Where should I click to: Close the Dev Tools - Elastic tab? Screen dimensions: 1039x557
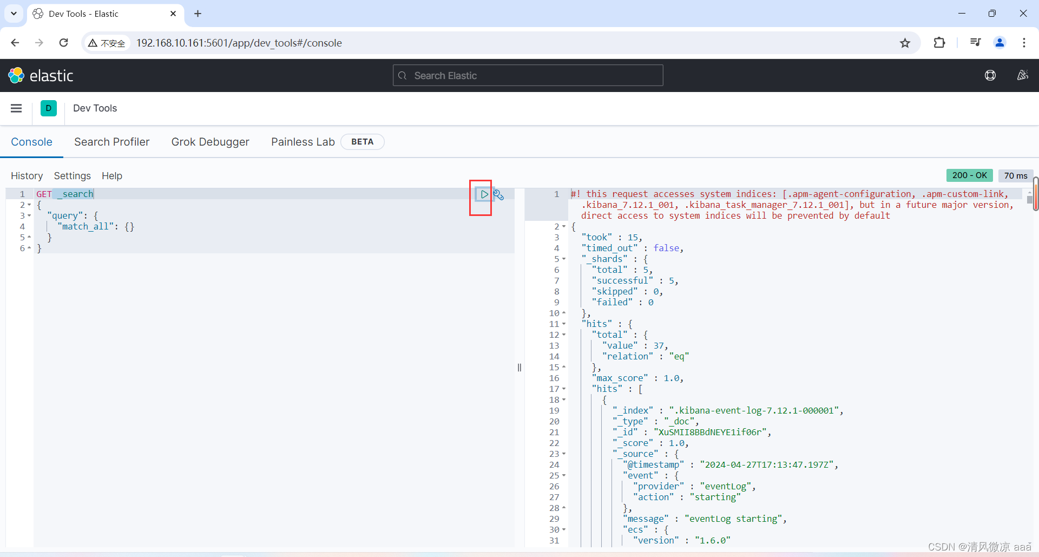173,14
